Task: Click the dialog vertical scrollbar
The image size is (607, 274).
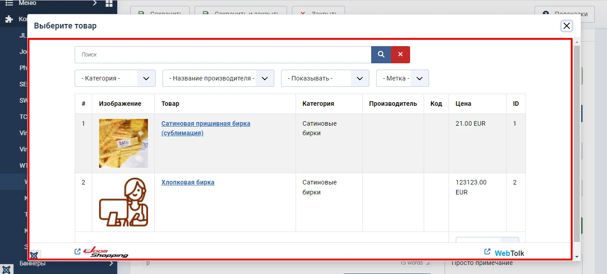Action: click(x=577, y=143)
